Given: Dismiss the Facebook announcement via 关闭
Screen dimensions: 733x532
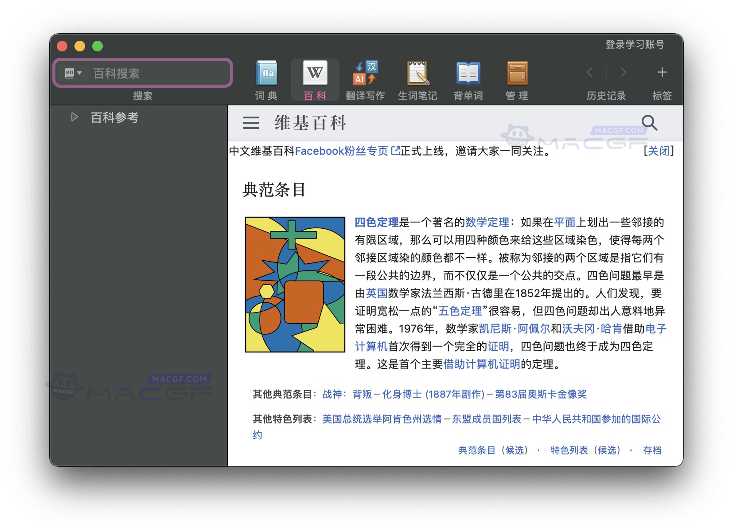Looking at the screenshot, I should pyautogui.click(x=658, y=151).
